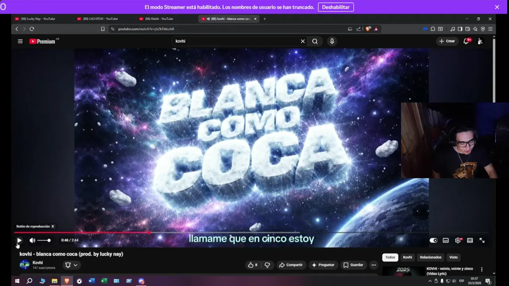
Task: Dismiss the Streamer mode banner
Action: (x=497, y=7)
